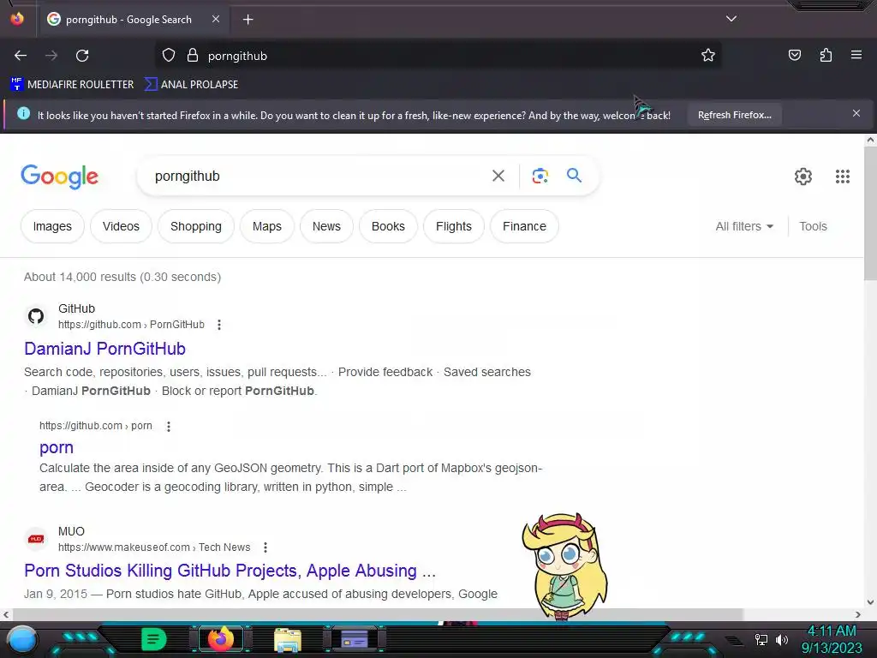Open the Firefox hamburger menu

(x=856, y=55)
